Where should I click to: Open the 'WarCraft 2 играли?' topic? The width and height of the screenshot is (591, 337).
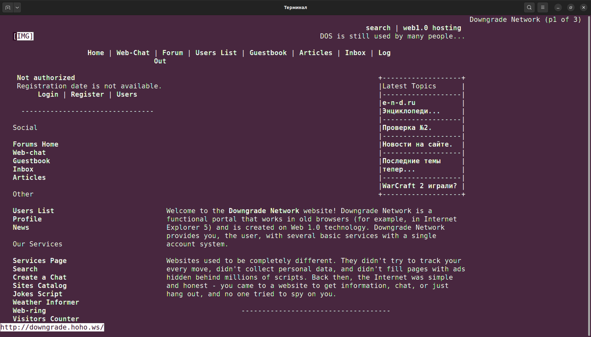420,186
